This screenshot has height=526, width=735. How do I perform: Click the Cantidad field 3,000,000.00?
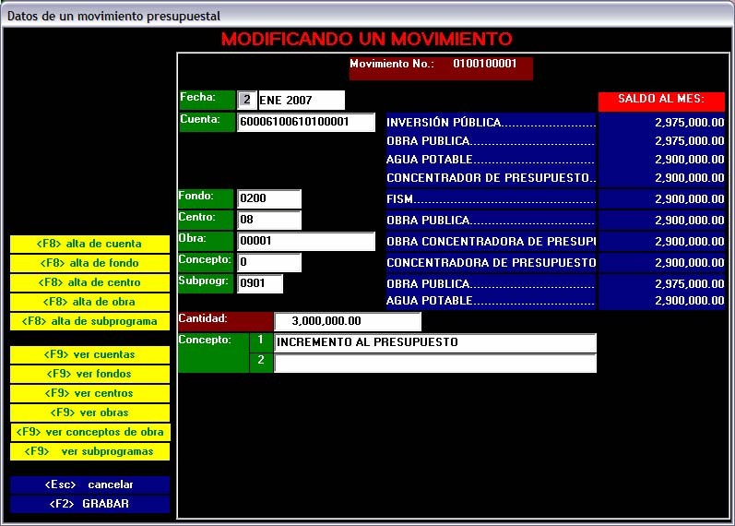click(348, 321)
